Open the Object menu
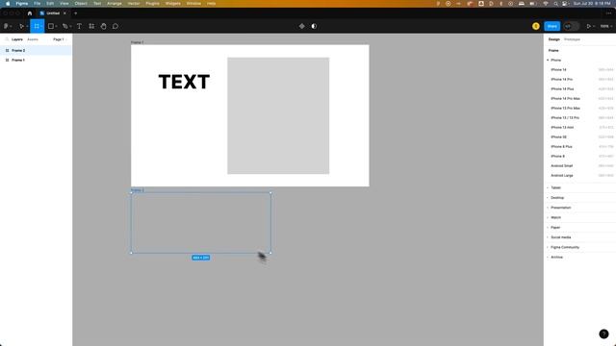616x346 pixels. (x=81, y=3)
